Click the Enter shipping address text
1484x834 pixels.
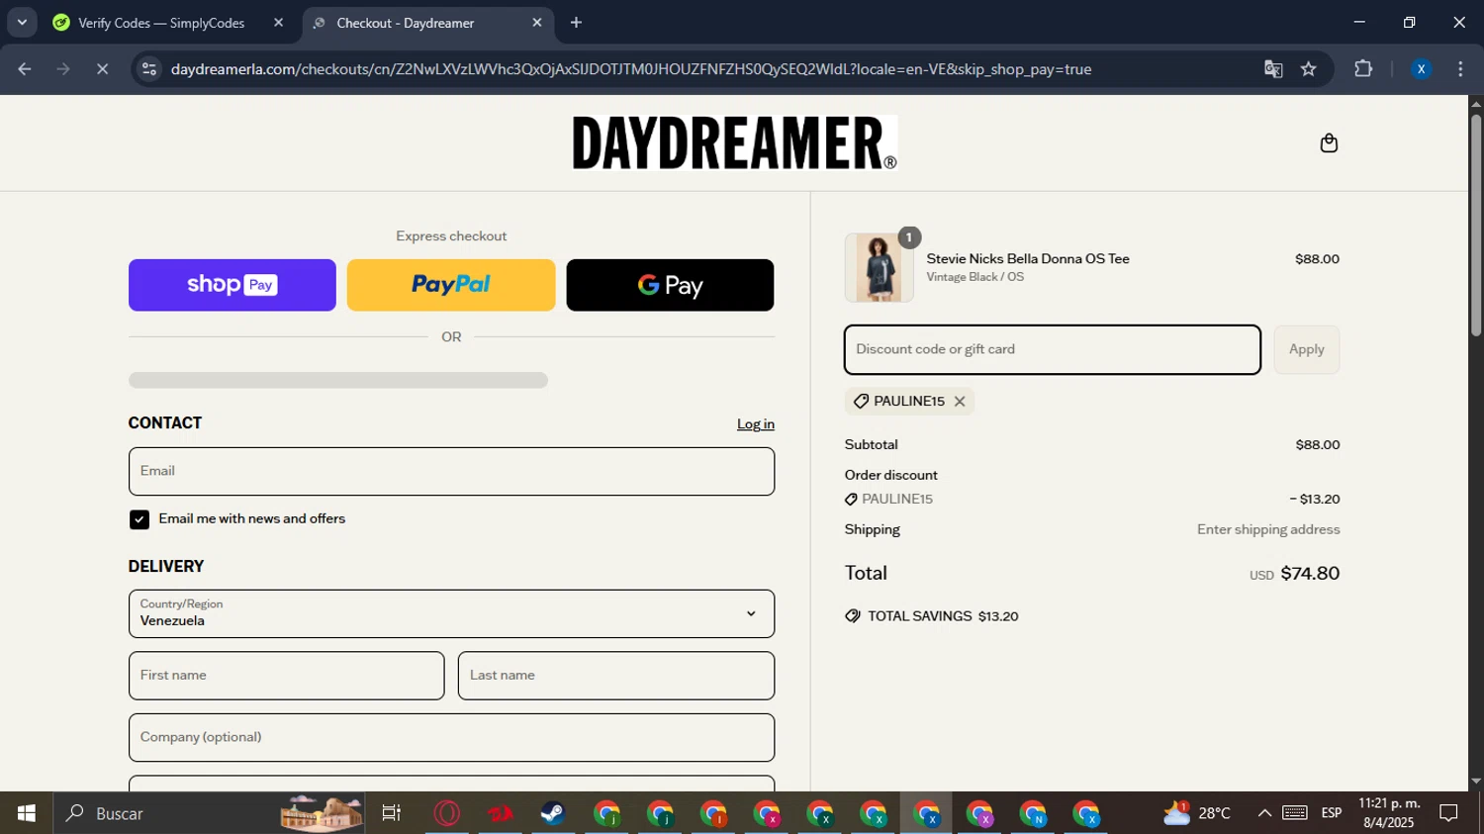click(1268, 530)
